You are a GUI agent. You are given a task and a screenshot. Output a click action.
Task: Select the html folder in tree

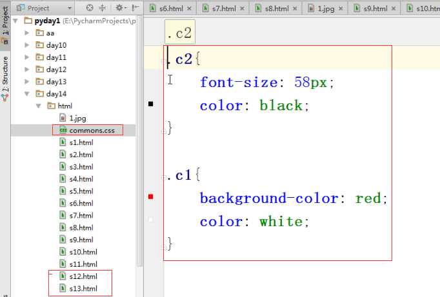click(60, 106)
